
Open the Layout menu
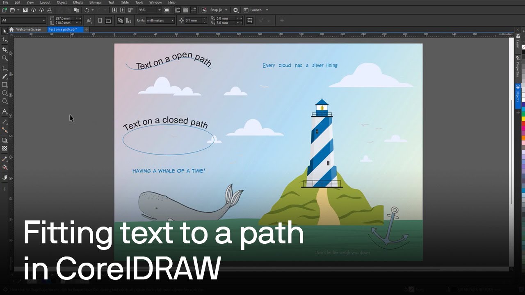click(45, 2)
